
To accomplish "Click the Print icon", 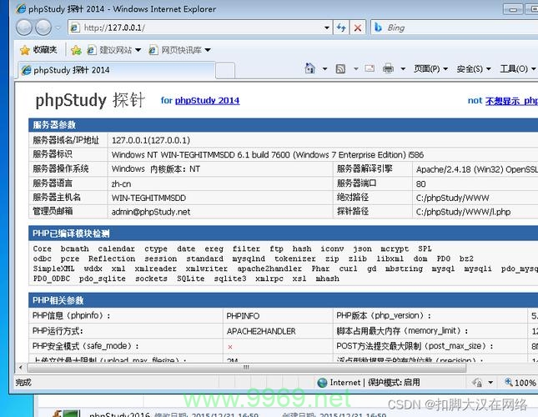I will coord(388,68).
